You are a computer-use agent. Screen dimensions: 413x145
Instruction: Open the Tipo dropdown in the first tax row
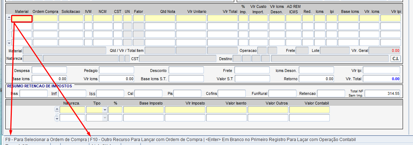[x=105, y=110]
